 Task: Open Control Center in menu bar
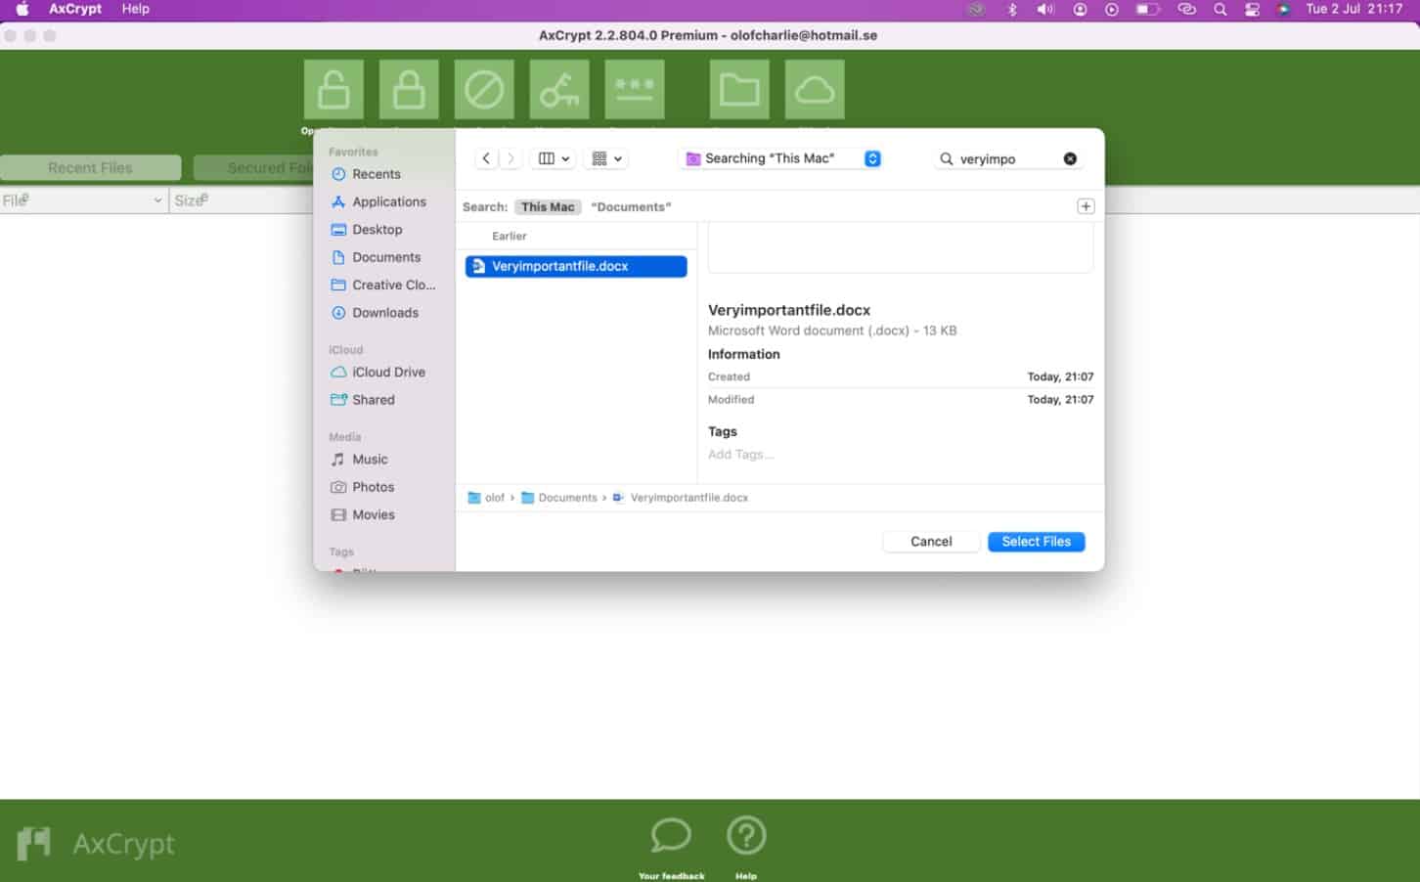pos(1252,9)
